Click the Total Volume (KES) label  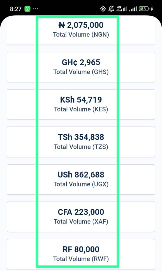pyautogui.click(x=81, y=109)
